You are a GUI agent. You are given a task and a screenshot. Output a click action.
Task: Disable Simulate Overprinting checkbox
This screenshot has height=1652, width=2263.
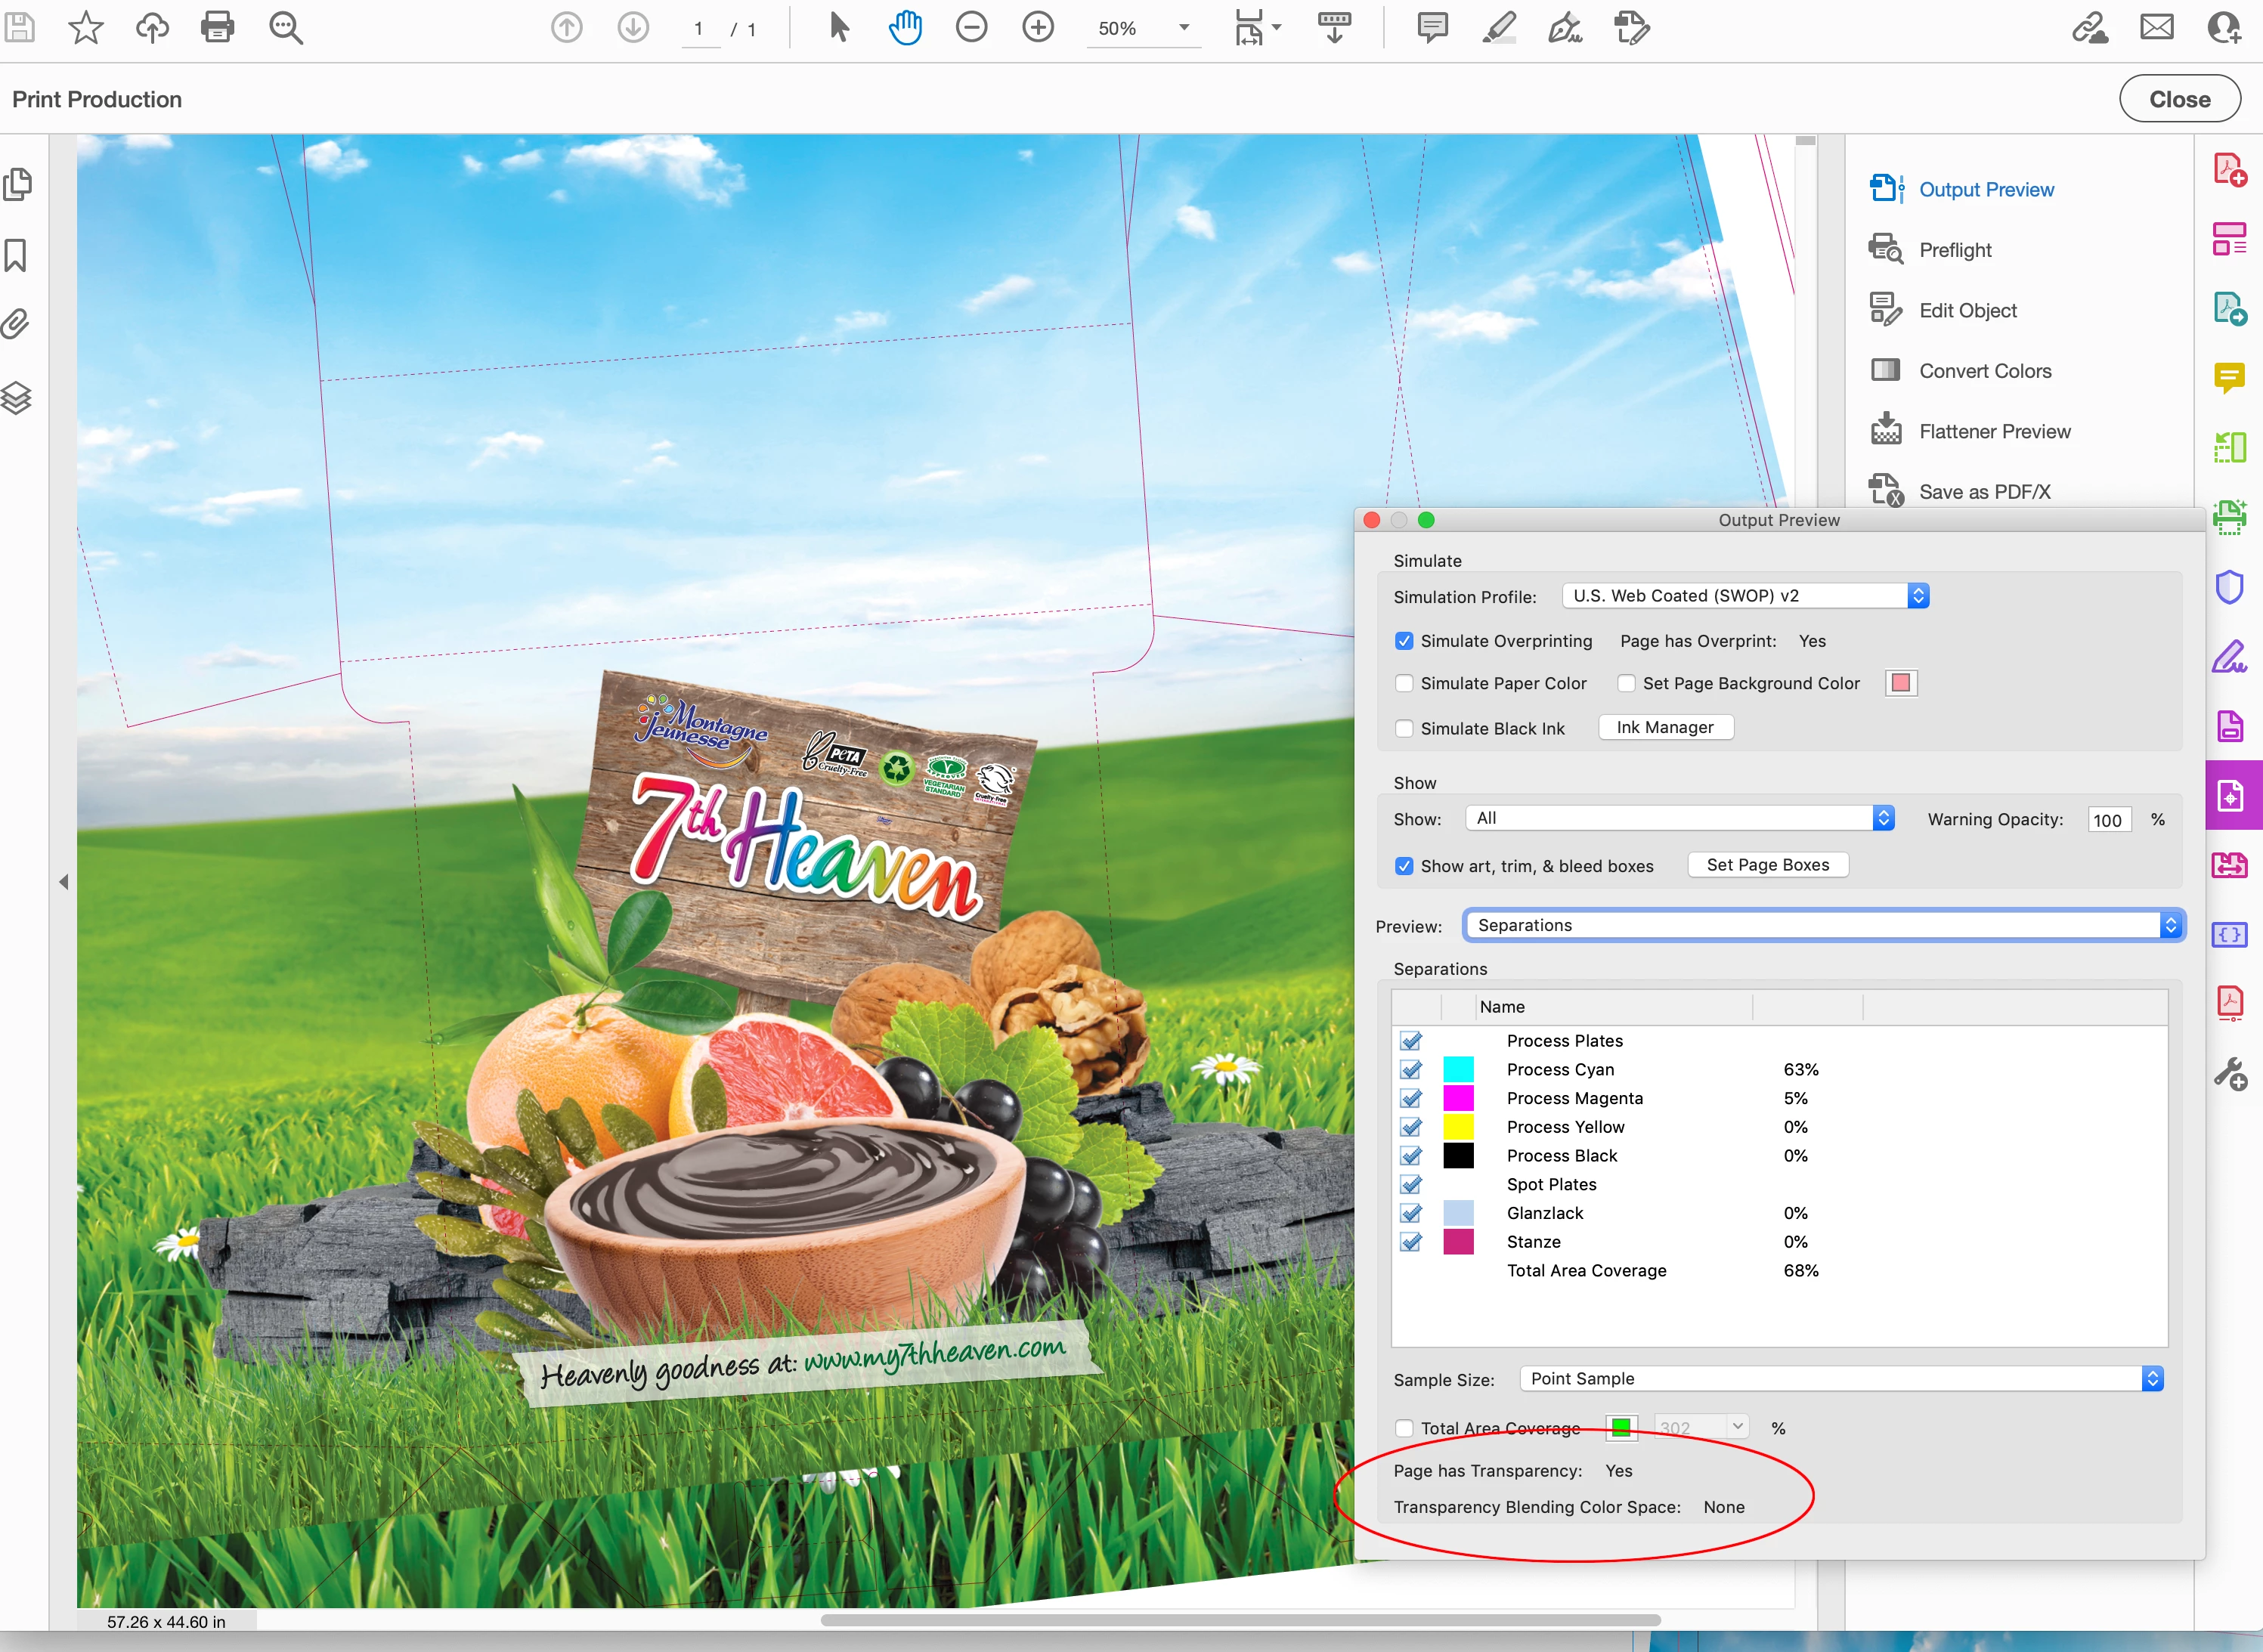[1404, 641]
